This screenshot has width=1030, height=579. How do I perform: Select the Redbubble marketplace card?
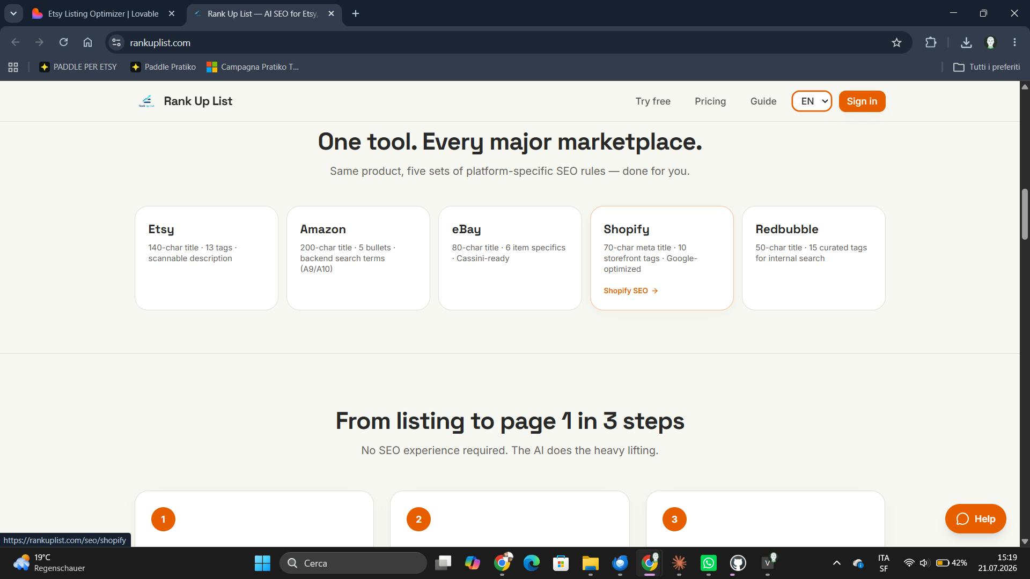[814, 258]
